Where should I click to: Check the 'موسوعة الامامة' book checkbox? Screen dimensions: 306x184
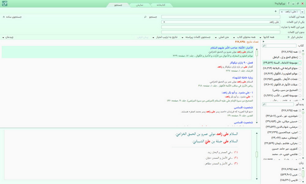click(x=300, y=63)
